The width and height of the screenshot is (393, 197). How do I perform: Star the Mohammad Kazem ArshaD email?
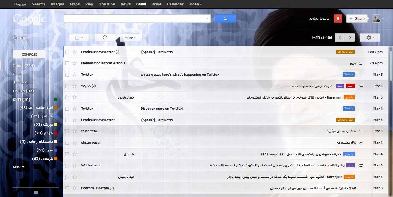pyautogui.click(x=75, y=63)
